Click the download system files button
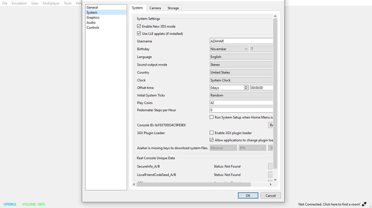 (x=270, y=148)
